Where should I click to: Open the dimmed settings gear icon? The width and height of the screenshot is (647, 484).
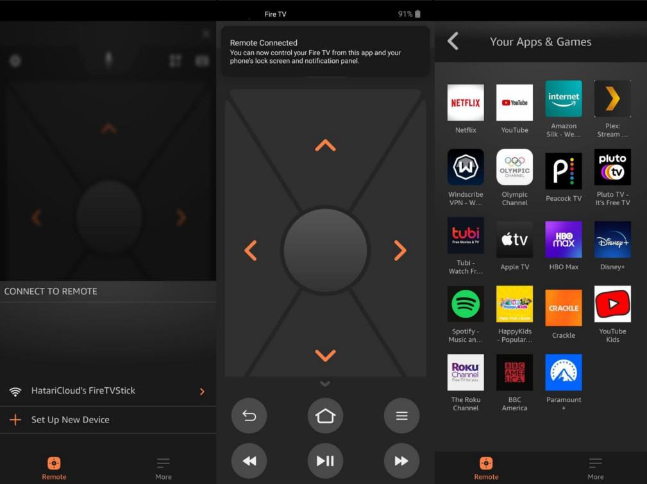pyautogui.click(x=15, y=61)
